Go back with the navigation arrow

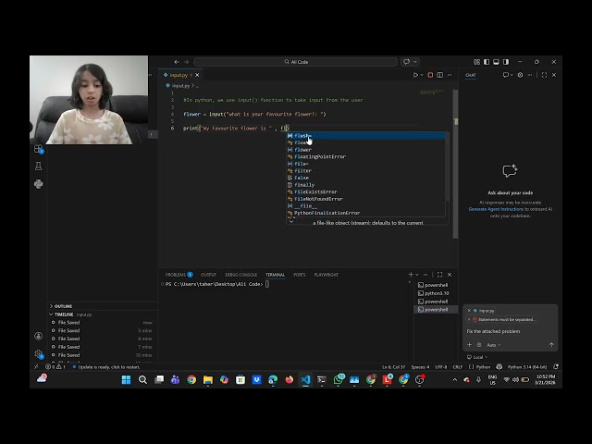pyautogui.click(x=177, y=62)
